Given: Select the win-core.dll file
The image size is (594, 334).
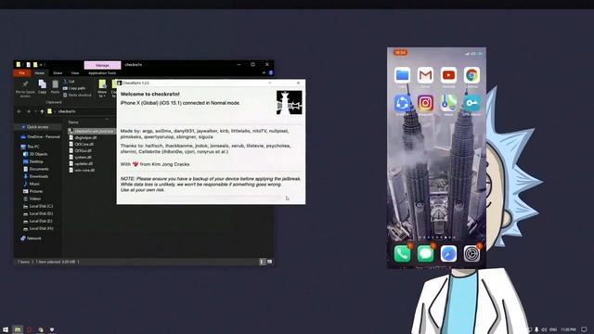Looking at the screenshot, I should click(x=83, y=170).
